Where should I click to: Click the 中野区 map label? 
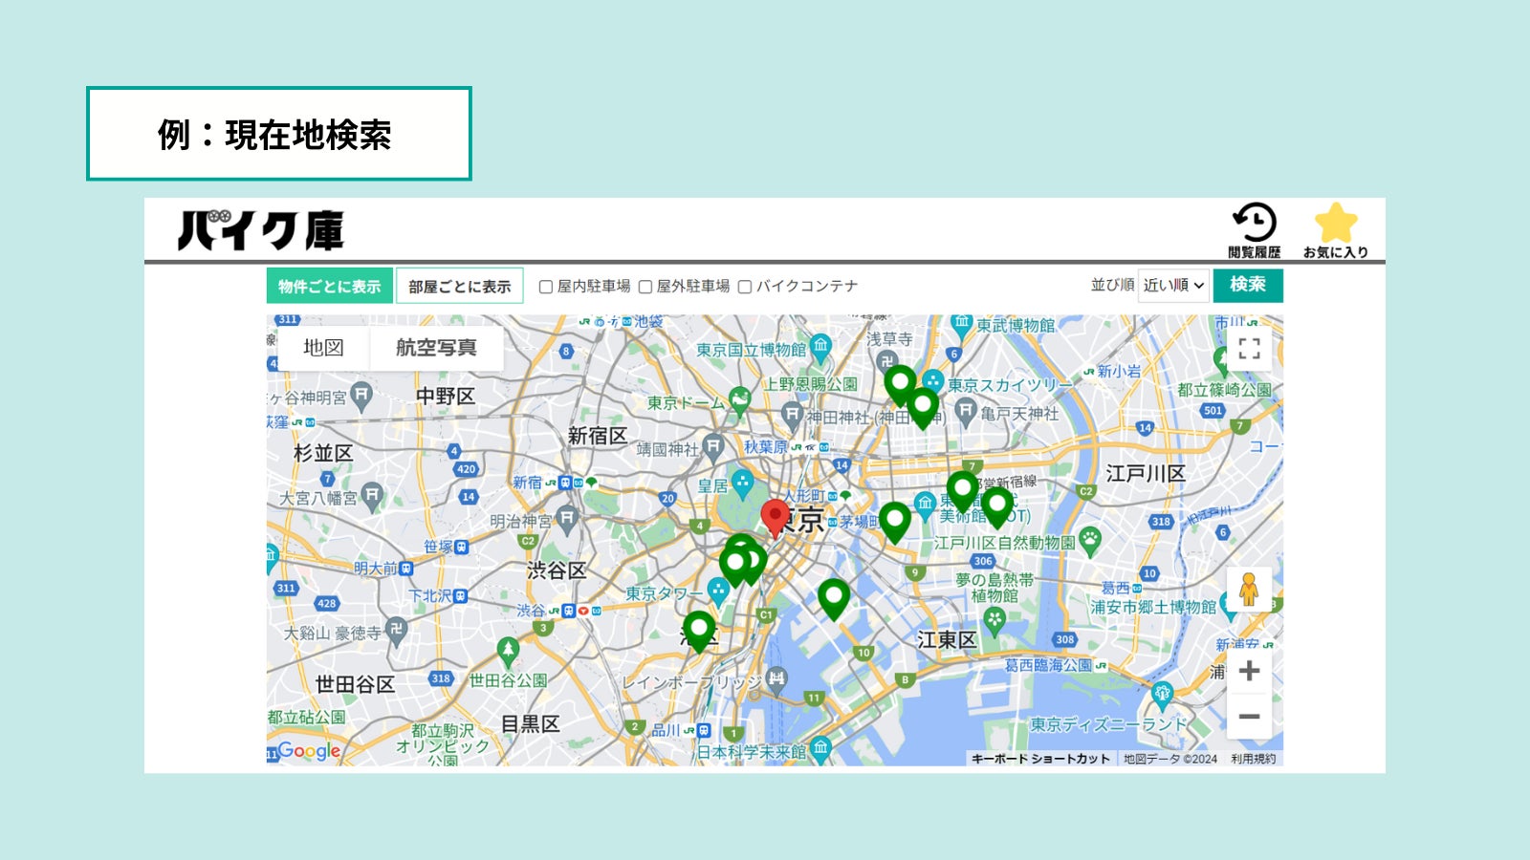point(446,396)
